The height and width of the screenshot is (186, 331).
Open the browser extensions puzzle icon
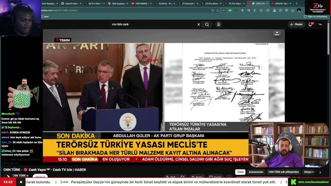(x=261, y=10)
